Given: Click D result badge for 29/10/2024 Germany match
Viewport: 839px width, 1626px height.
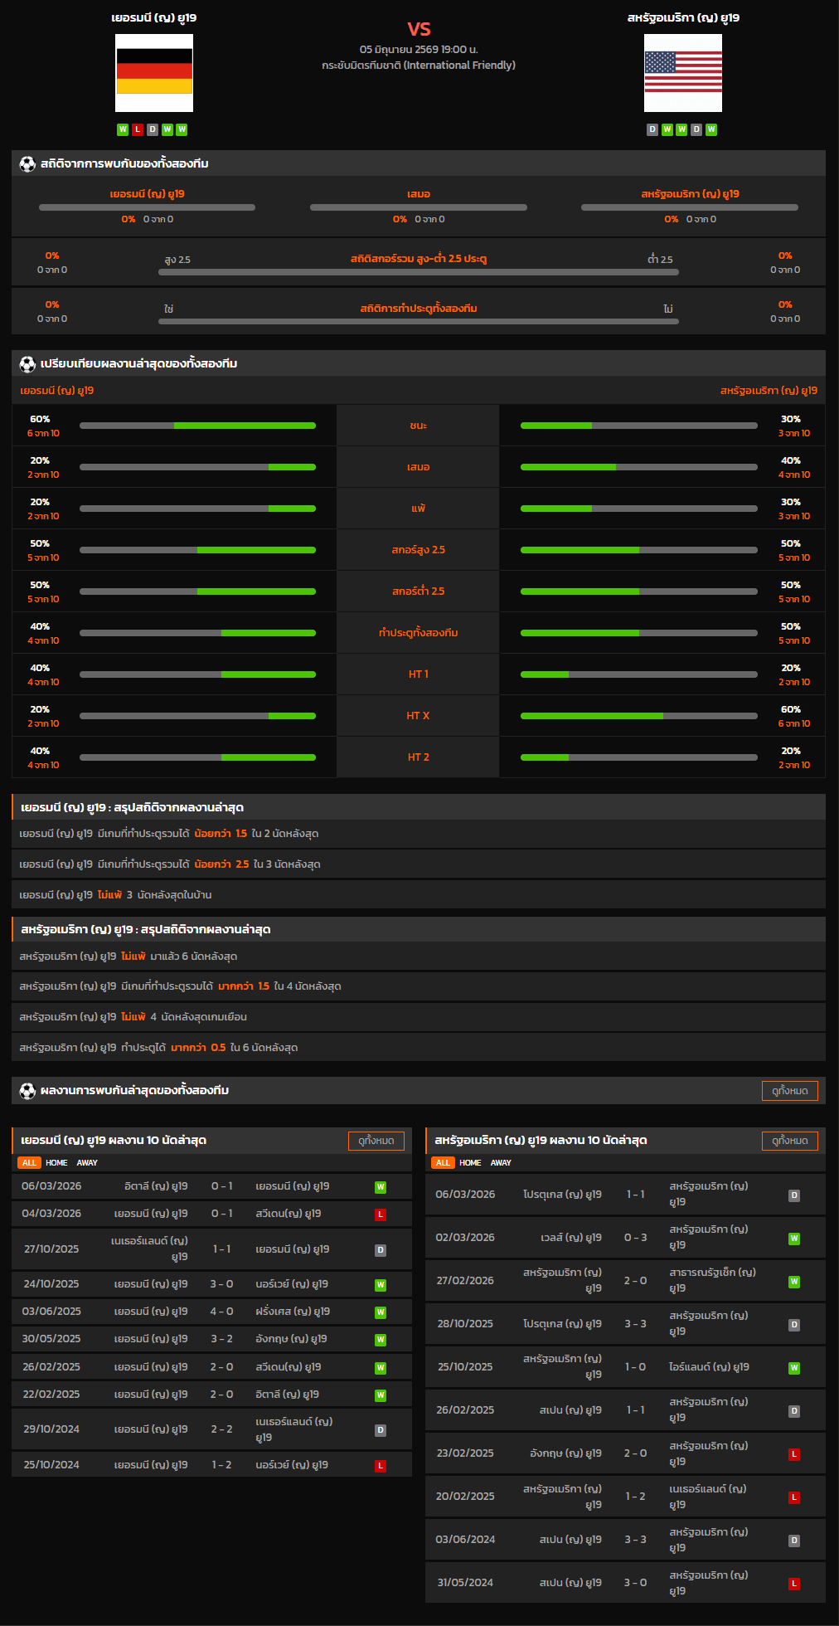Looking at the screenshot, I should pyautogui.click(x=381, y=1430).
